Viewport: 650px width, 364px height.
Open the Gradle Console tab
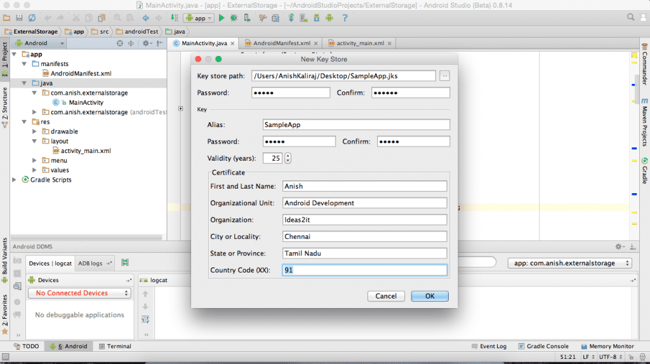(x=543, y=346)
